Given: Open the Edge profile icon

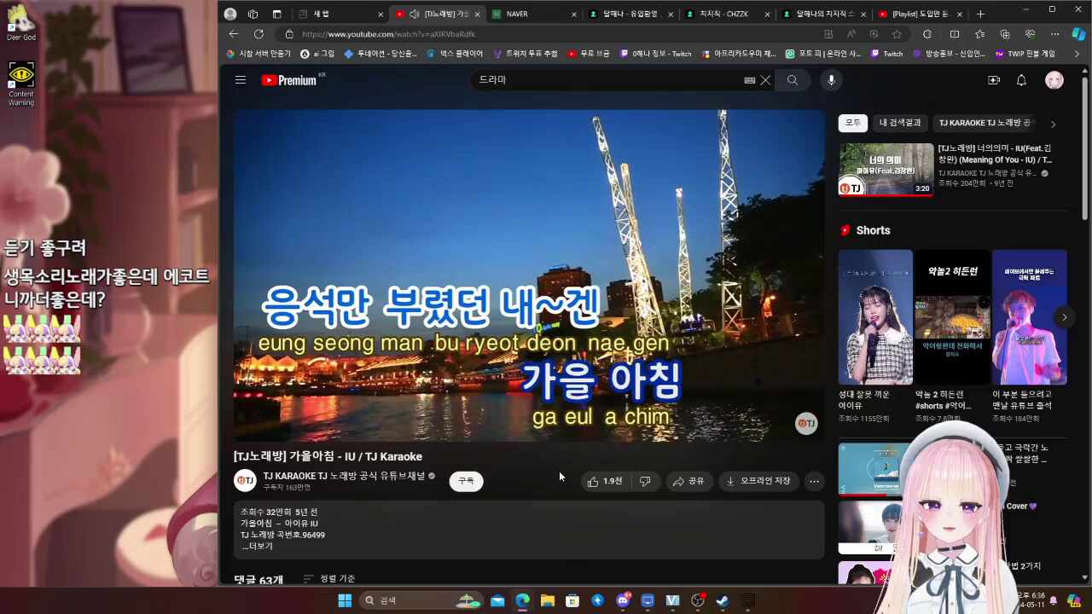Looking at the screenshot, I should [x=230, y=14].
